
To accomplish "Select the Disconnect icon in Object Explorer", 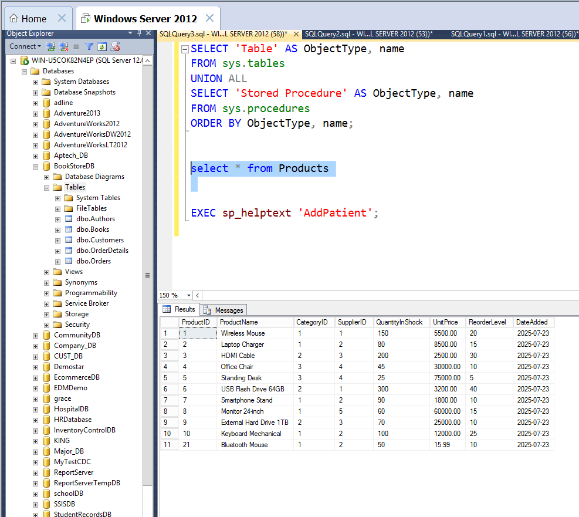I will click(x=63, y=47).
